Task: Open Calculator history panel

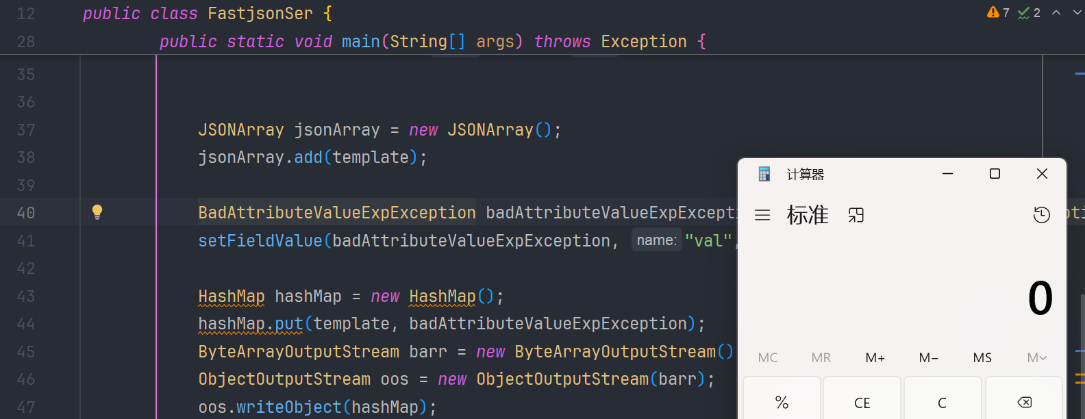Action: (1041, 215)
